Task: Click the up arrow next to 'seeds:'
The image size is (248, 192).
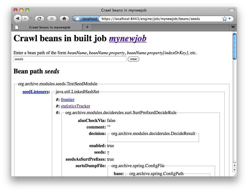Action: [x=108, y=153]
